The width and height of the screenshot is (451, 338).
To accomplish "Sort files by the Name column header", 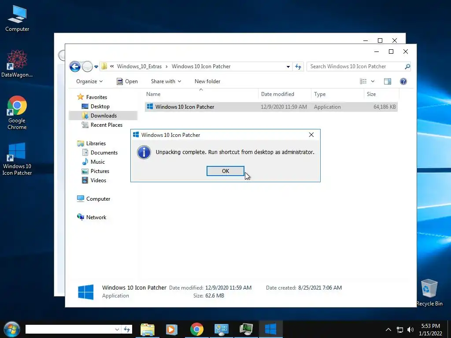I will pyautogui.click(x=201, y=94).
